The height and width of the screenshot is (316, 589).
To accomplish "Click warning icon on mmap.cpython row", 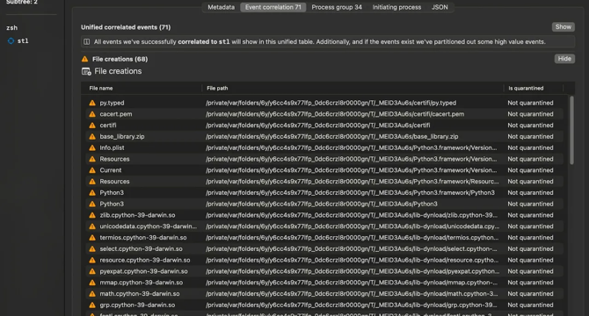I will [92, 283].
